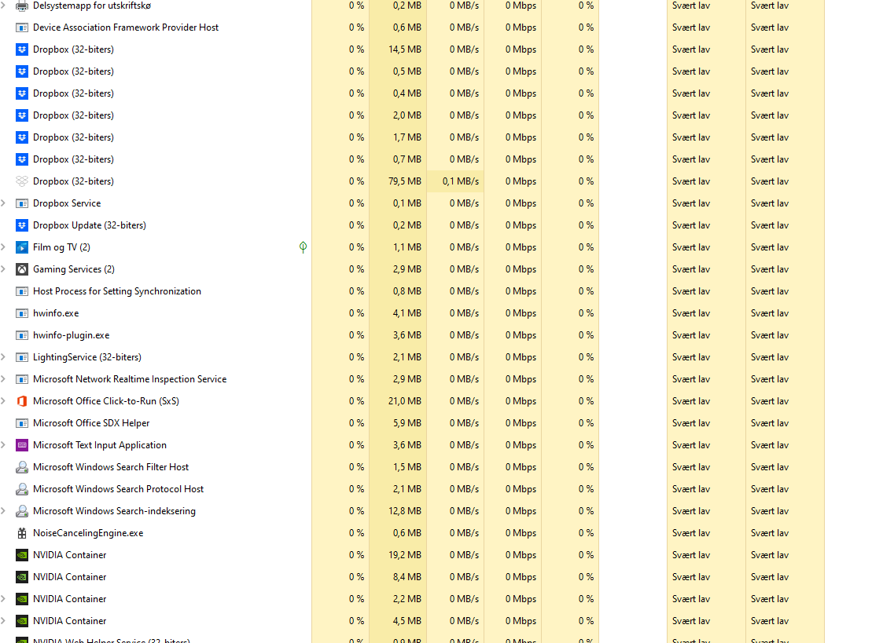Expand Microsoft Windows Search-indeksering
Screen dimensions: 894x643
pyautogui.click(x=3, y=511)
